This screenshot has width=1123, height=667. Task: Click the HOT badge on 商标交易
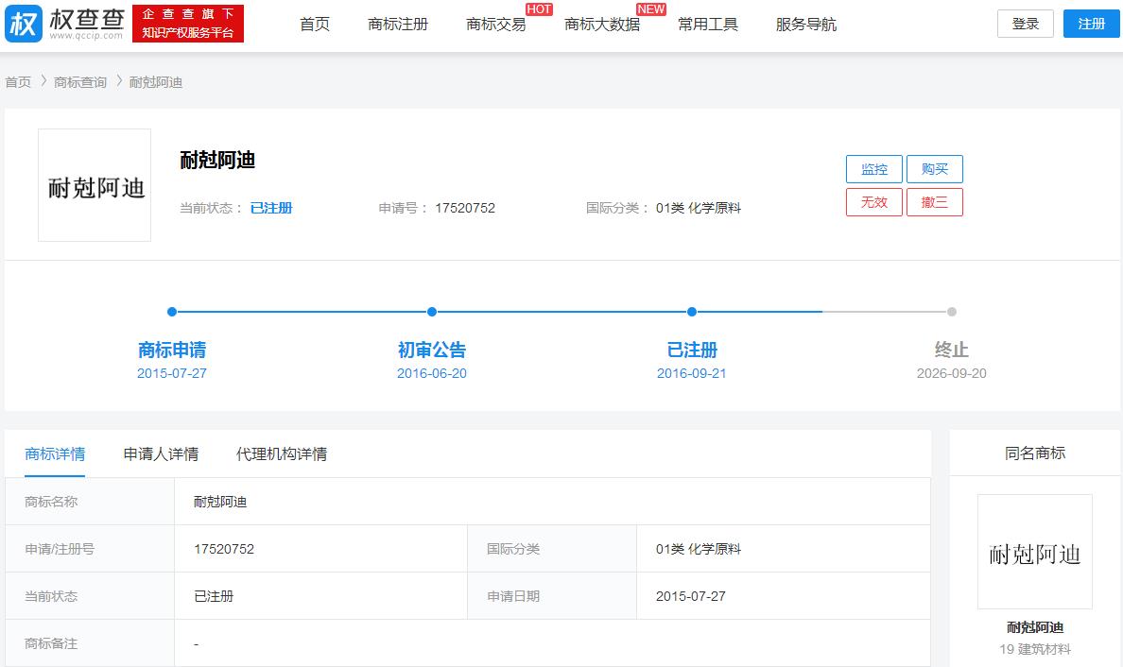point(538,9)
